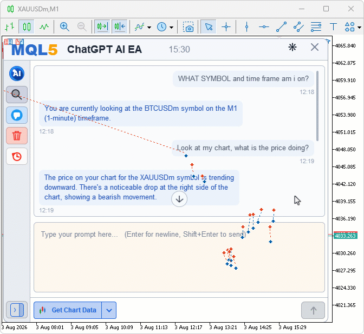This screenshot has height=334, width=364.
Task: Toggle the light/dark theme sun icon
Action: 292,47
